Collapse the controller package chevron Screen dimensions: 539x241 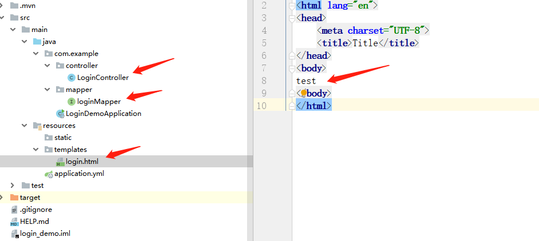pos(47,66)
